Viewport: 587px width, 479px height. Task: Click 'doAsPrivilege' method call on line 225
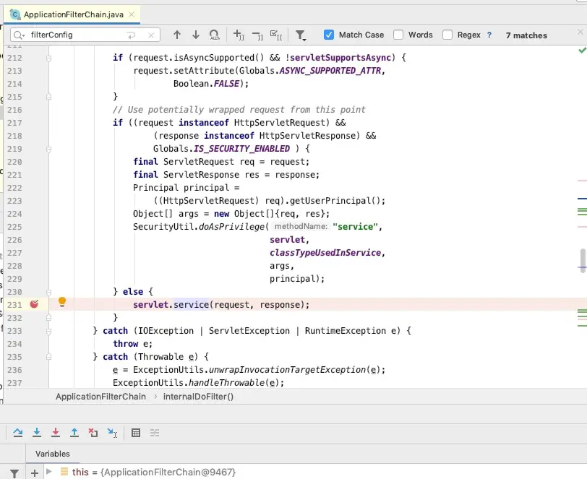tap(231, 227)
